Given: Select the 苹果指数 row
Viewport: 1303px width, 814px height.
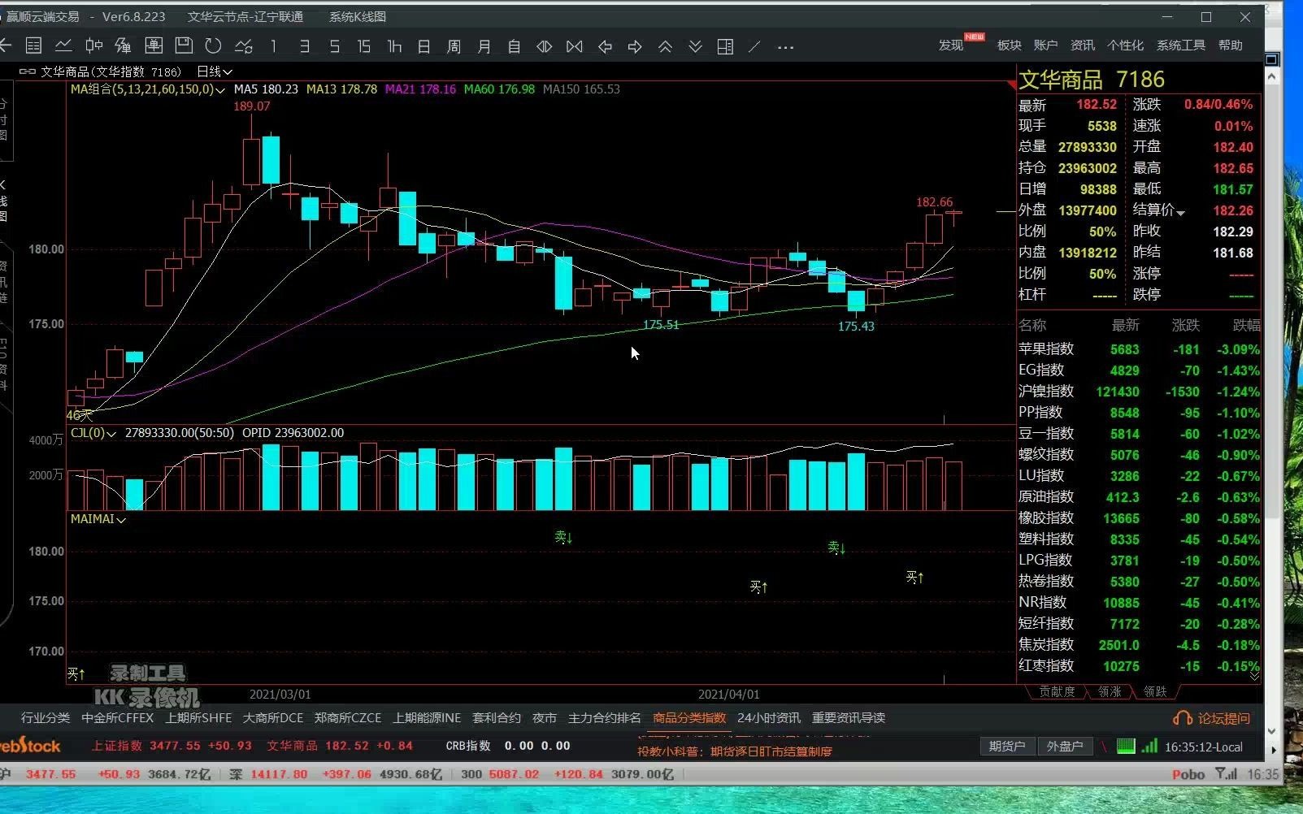Looking at the screenshot, I should 1138,349.
